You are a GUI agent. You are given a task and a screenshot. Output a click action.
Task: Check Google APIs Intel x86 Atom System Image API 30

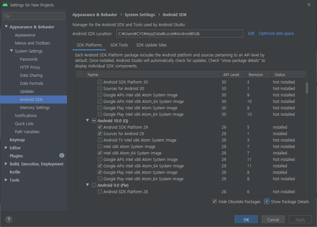(x=100, y=95)
